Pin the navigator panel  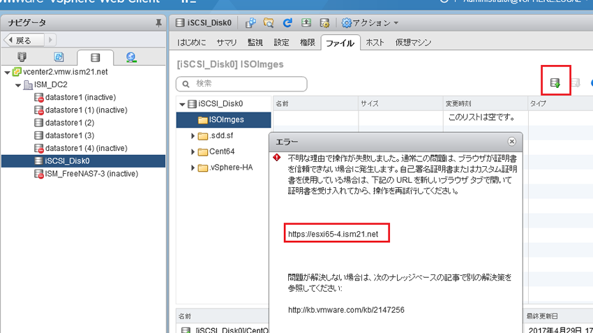[x=158, y=24]
